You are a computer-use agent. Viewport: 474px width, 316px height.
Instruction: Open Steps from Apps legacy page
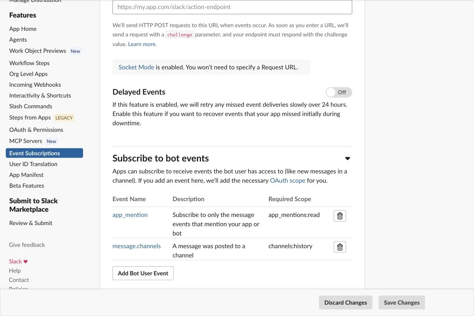[x=30, y=118]
